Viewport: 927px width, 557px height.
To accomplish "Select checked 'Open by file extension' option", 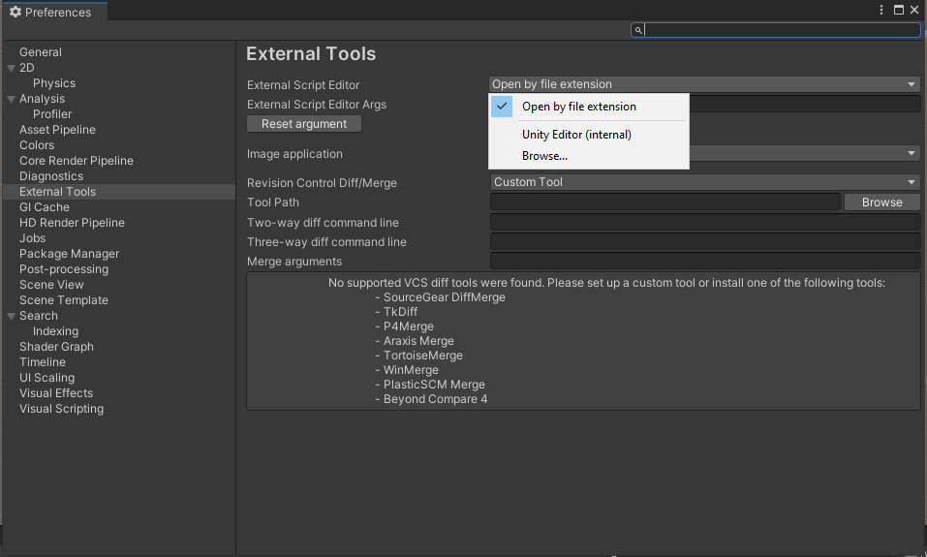I will point(578,107).
